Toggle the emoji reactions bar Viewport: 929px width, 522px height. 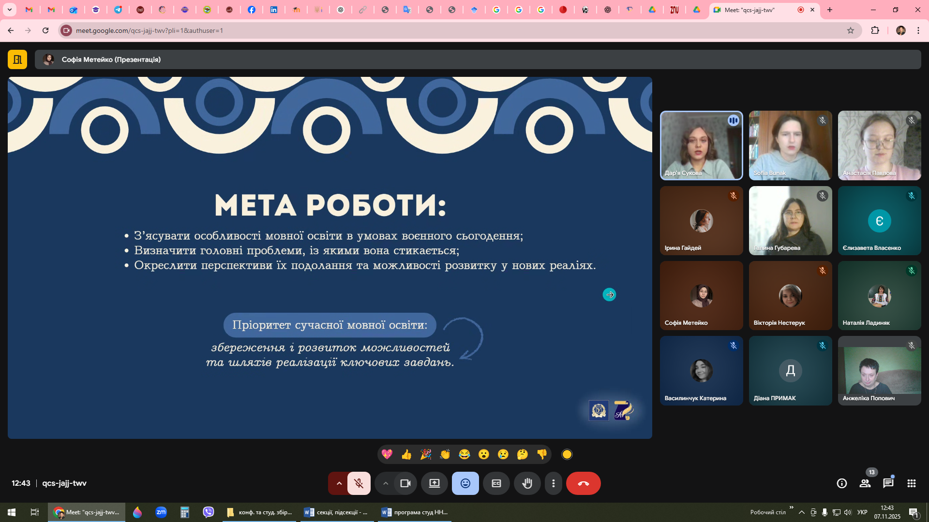(465, 483)
